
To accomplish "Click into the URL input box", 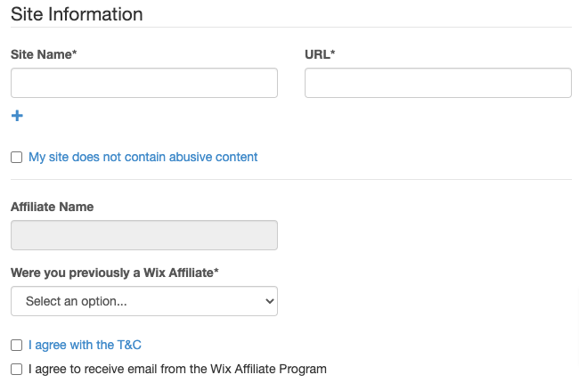I will (x=437, y=83).
